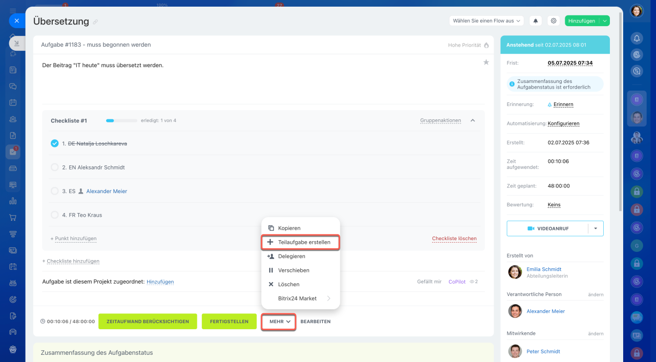Click the Hinzufügen project link
Image resolution: width=656 pixels, height=362 pixels.
click(x=160, y=282)
